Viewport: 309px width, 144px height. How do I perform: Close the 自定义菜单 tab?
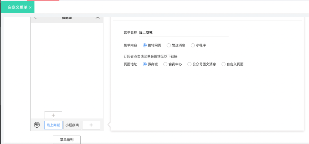pyautogui.click(x=30, y=7)
